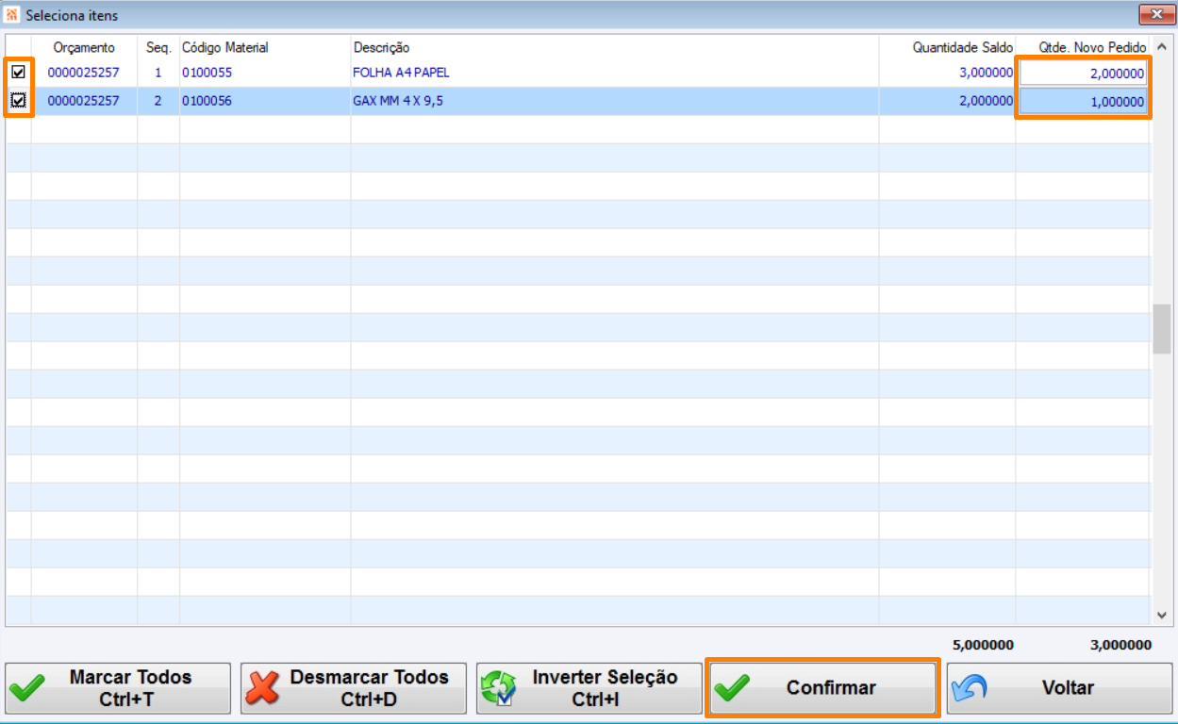The width and height of the screenshot is (1178, 724).
Task: Click Inverter Seleção Ctrl+I button
Action: (x=589, y=688)
